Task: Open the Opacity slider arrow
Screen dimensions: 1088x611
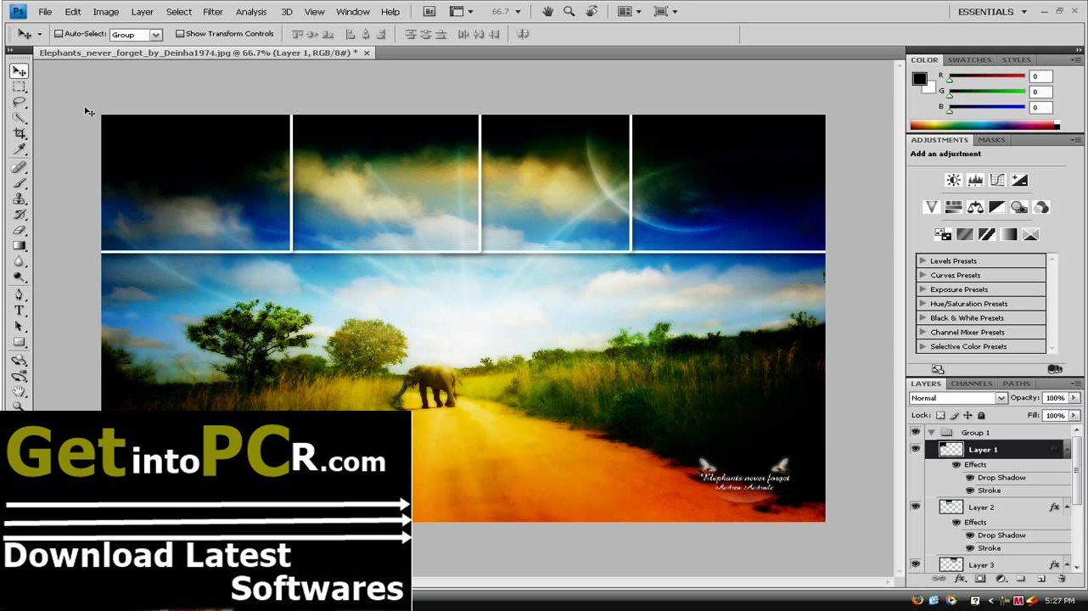Action: coord(1074,398)
